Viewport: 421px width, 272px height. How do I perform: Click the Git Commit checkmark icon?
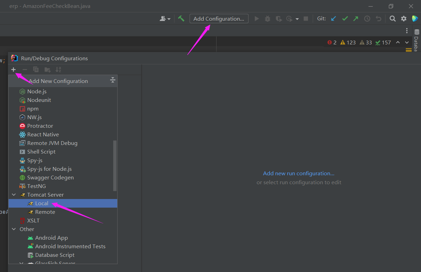point(345,19)
